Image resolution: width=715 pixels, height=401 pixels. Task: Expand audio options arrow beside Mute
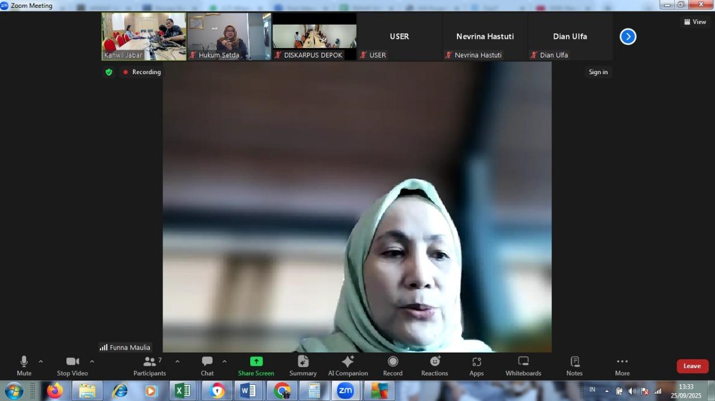[41, 361]
